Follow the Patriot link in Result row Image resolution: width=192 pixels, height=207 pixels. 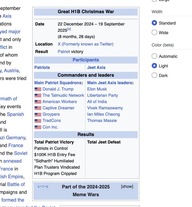[x=64, y=52]
